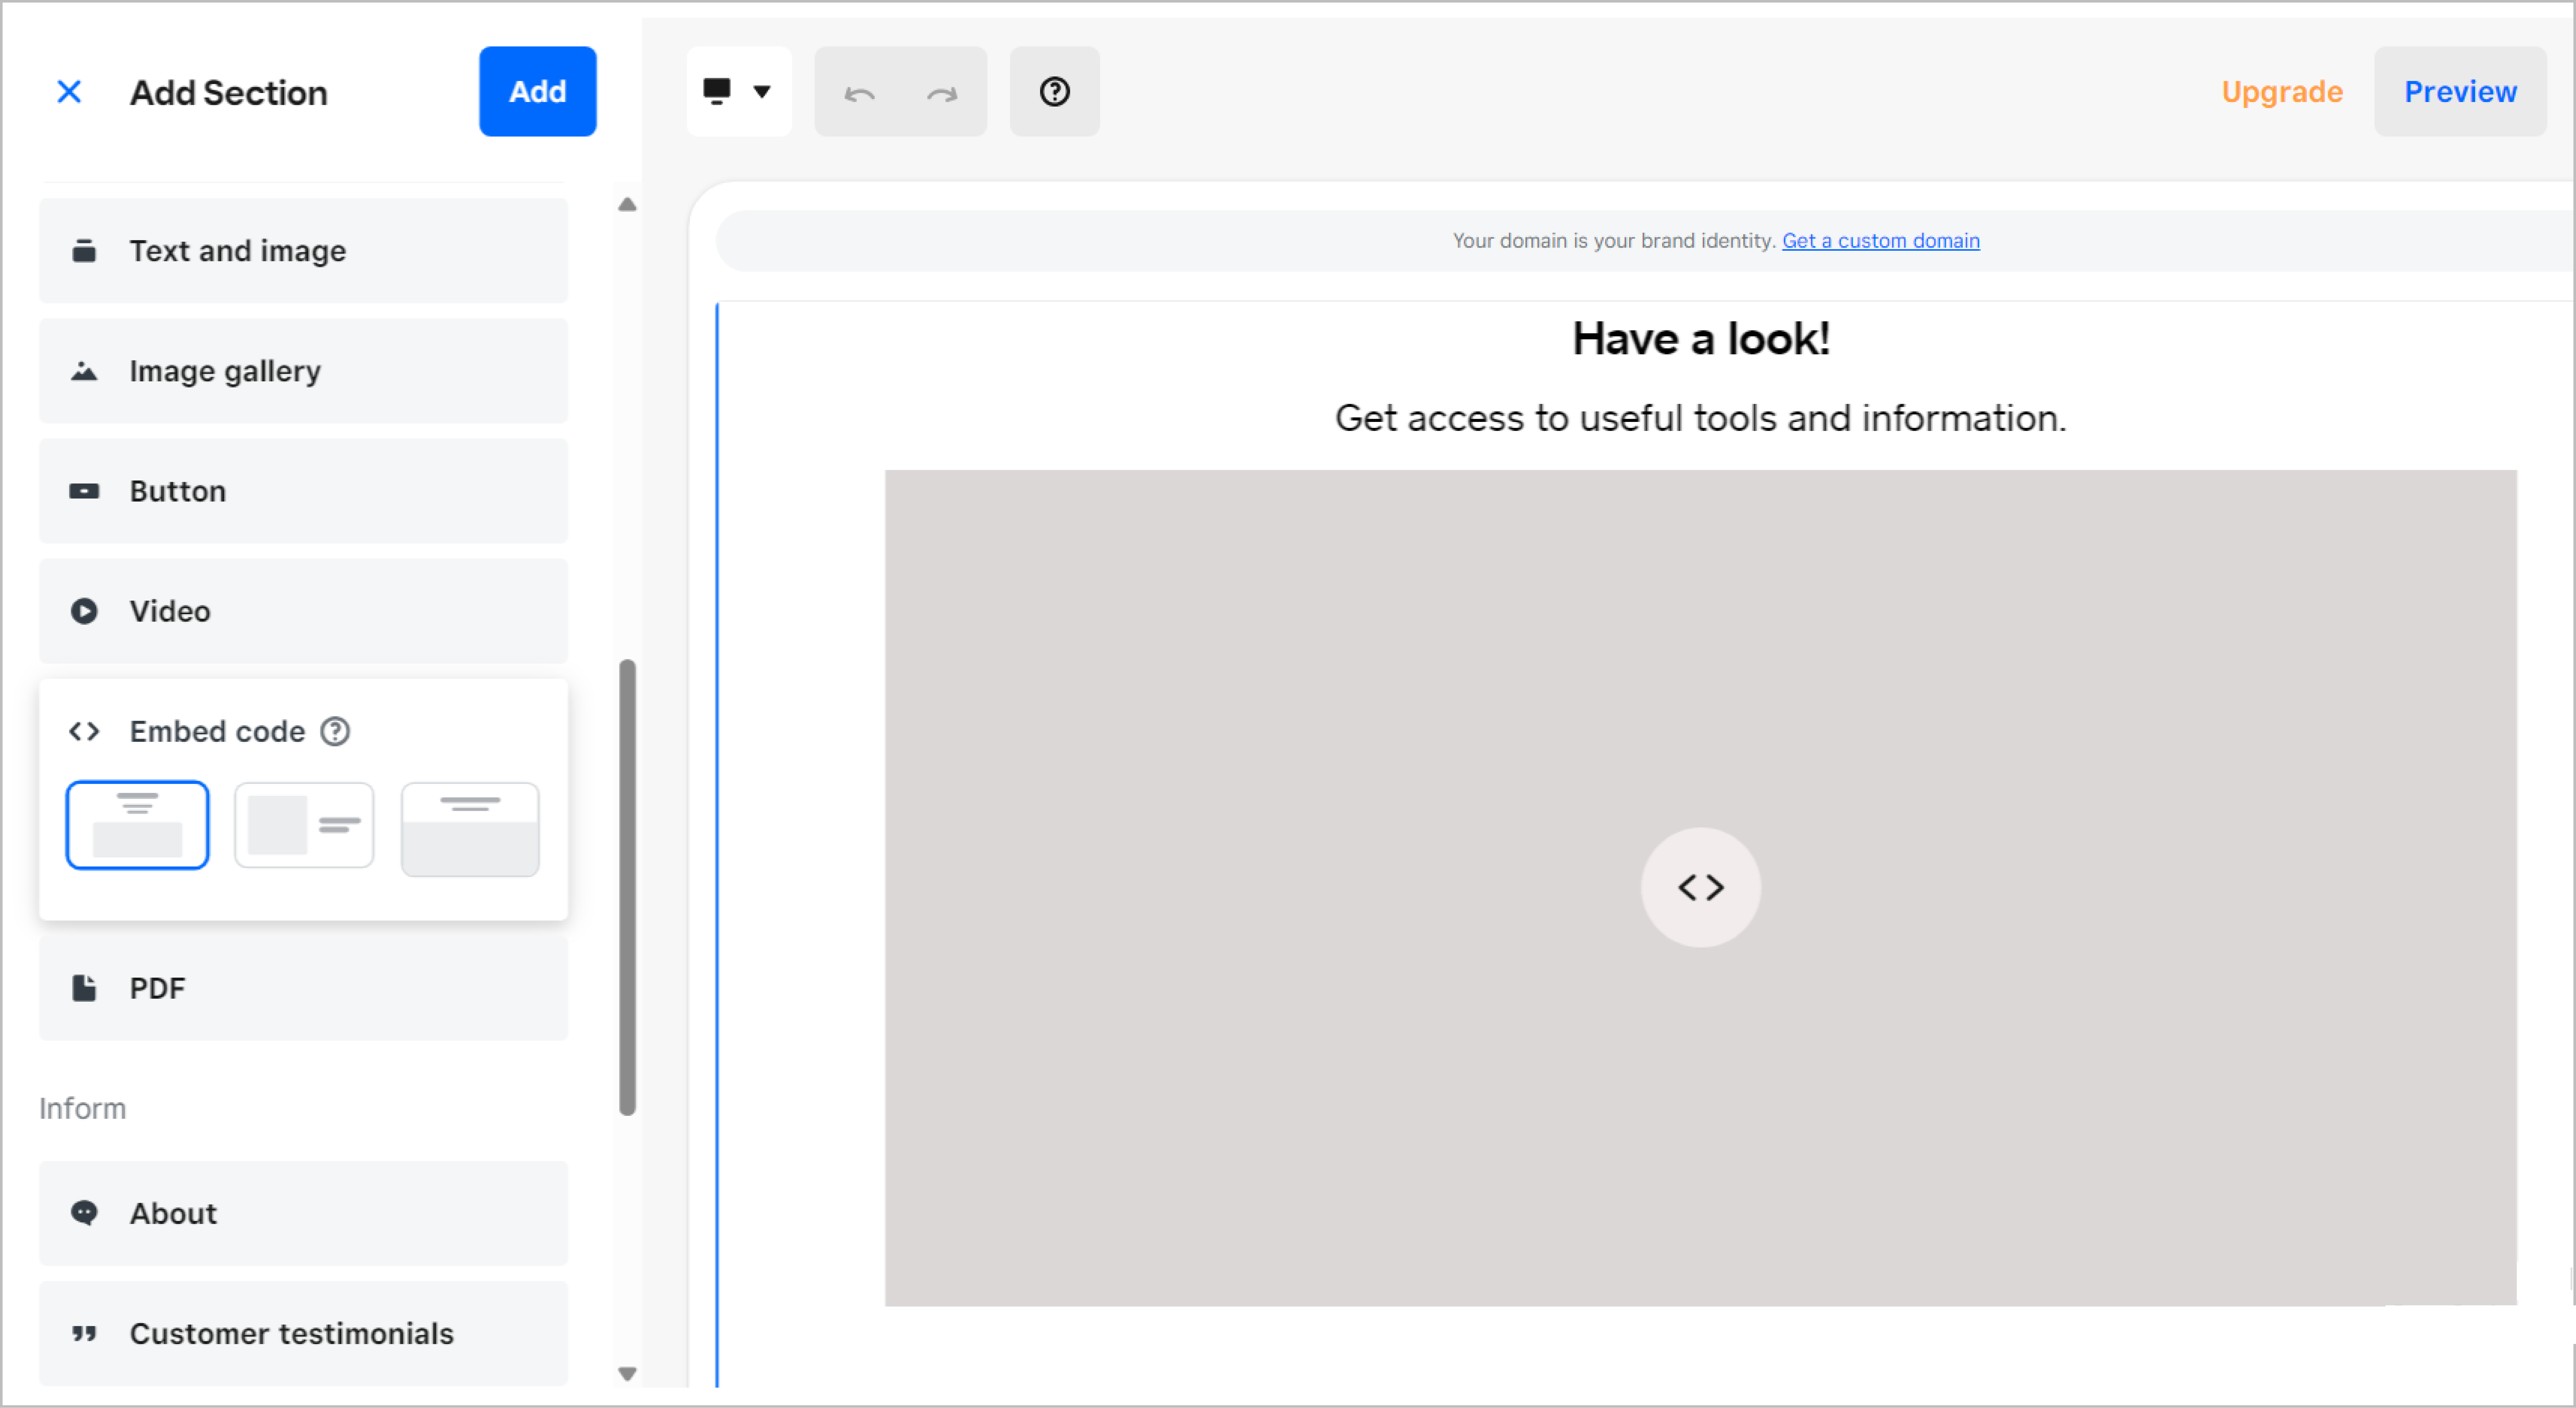Choose the Customer testimonials section

pos(303,1333)
